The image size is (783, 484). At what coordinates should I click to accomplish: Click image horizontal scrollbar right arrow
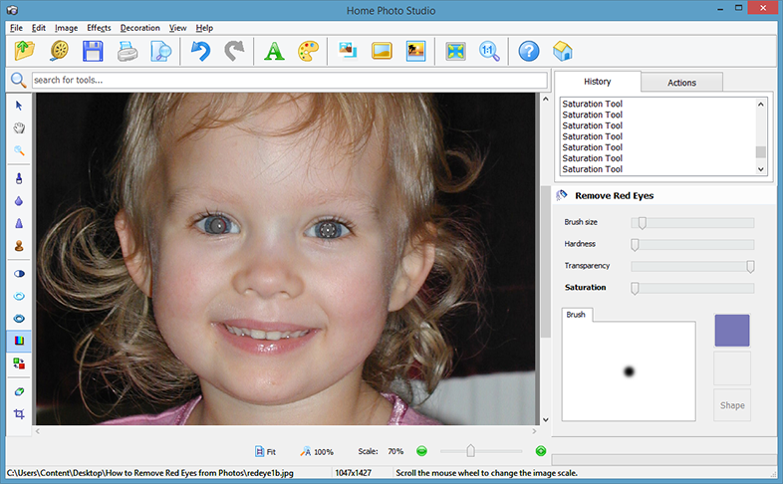534,431
